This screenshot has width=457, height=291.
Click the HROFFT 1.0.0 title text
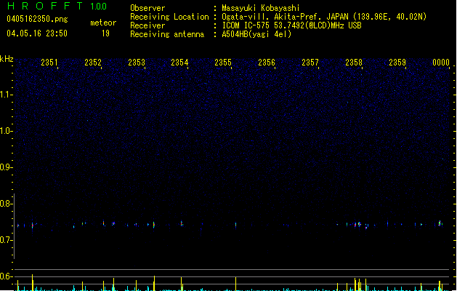point(57,6)
